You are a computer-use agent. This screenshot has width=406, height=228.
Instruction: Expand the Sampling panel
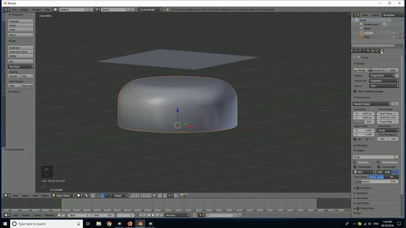362,193
